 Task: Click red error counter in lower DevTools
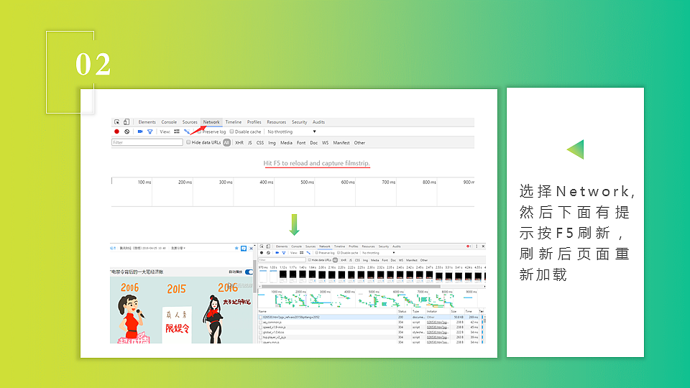(469, 246)
